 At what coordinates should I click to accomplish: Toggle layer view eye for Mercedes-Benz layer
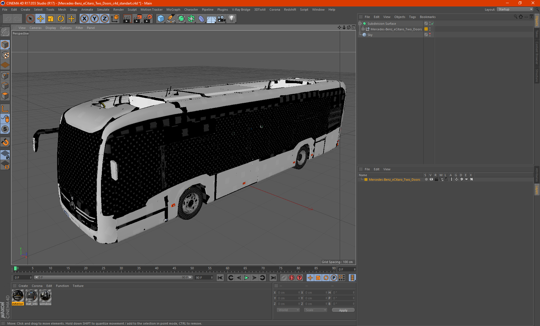[431, 179]
